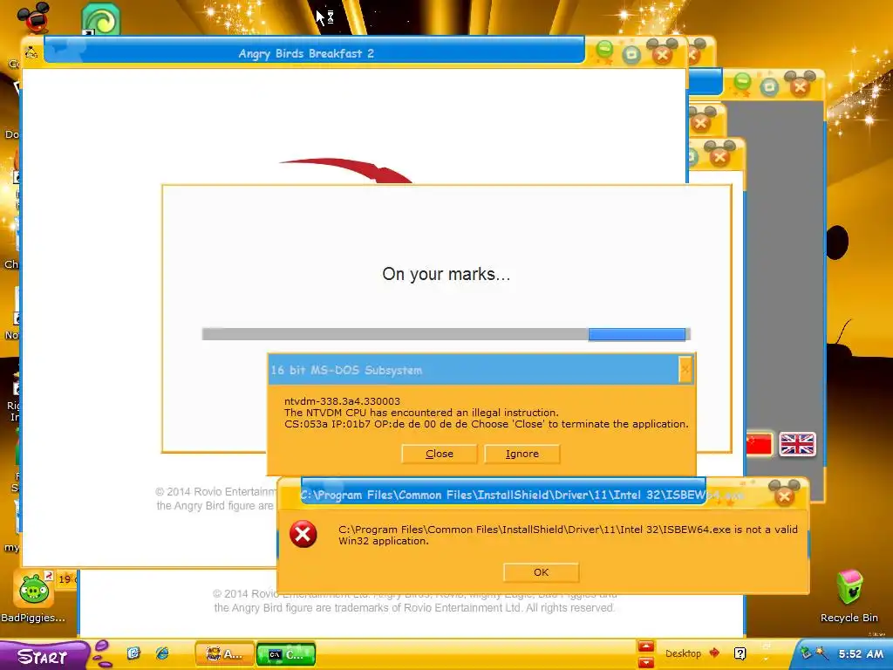Image resolution: width=893 pixels, height=670 pixels.
Task: Click the 'not a valid Win32 application' message
Action: tap(568, 535)
